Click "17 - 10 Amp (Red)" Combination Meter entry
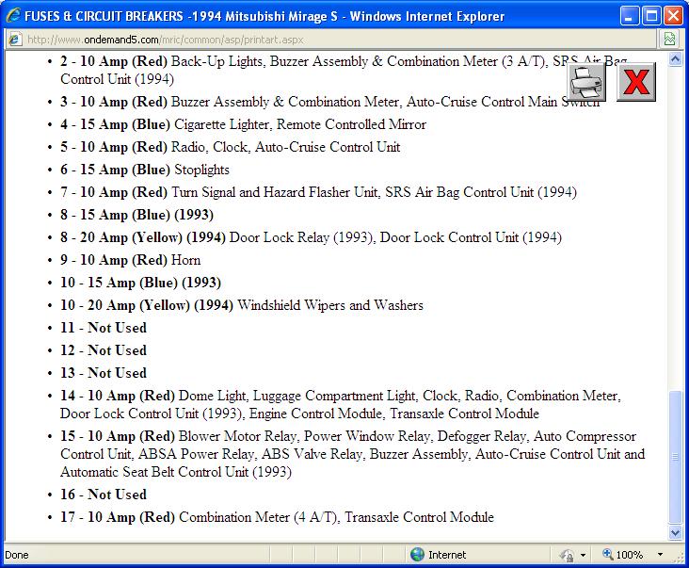The width and height of the screenshot is (689, 568). click(x=277, y=517)
